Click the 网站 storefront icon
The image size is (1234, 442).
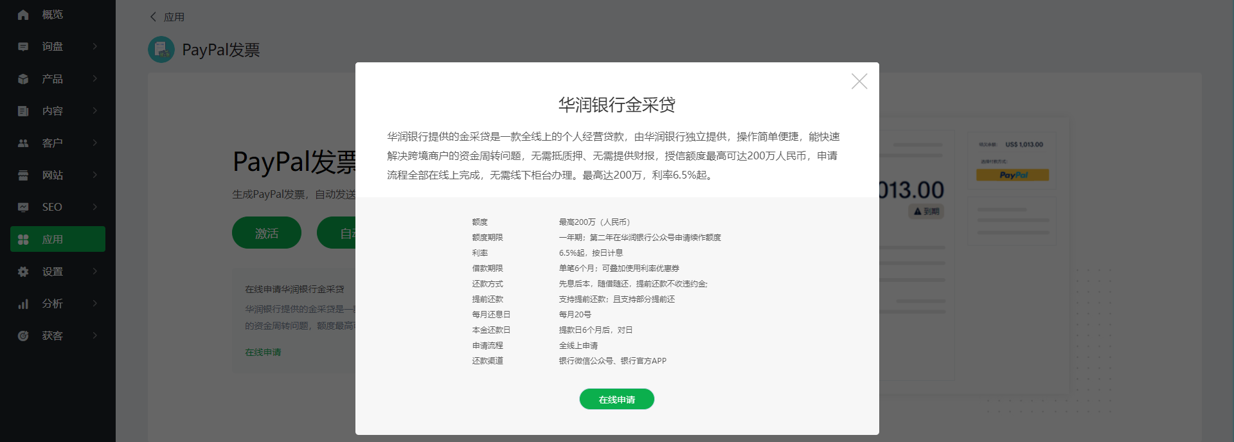23,175
